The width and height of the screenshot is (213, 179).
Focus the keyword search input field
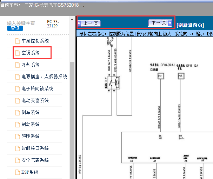[x=21, y=23]
